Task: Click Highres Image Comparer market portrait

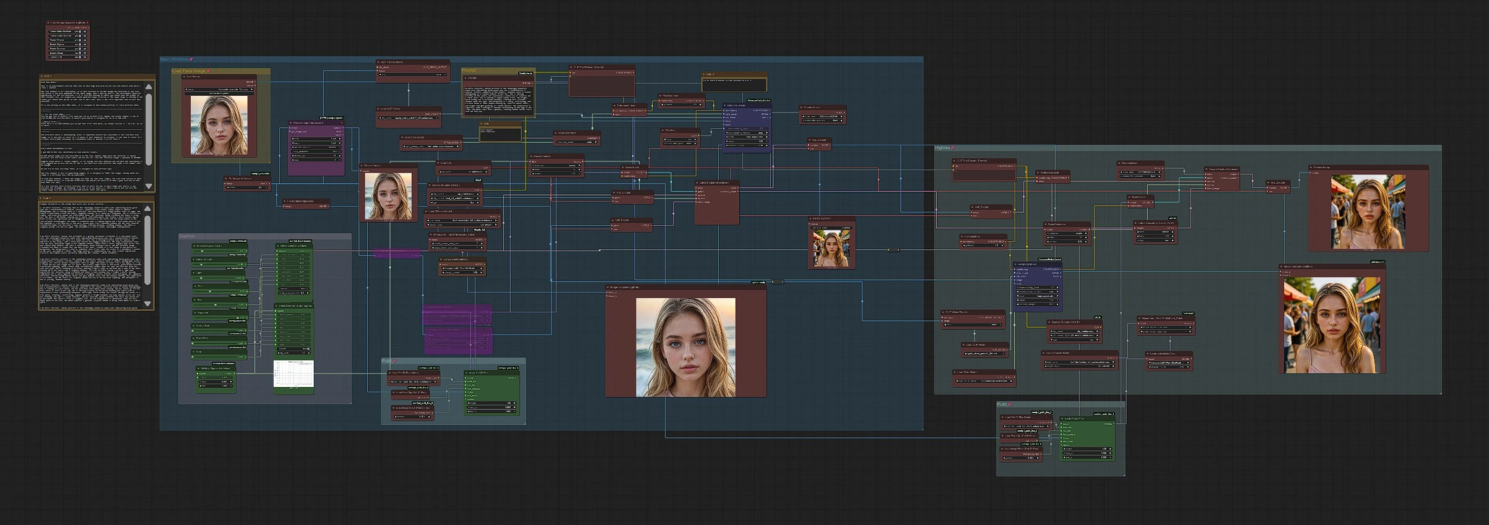Action: (x=1332, y=325)
